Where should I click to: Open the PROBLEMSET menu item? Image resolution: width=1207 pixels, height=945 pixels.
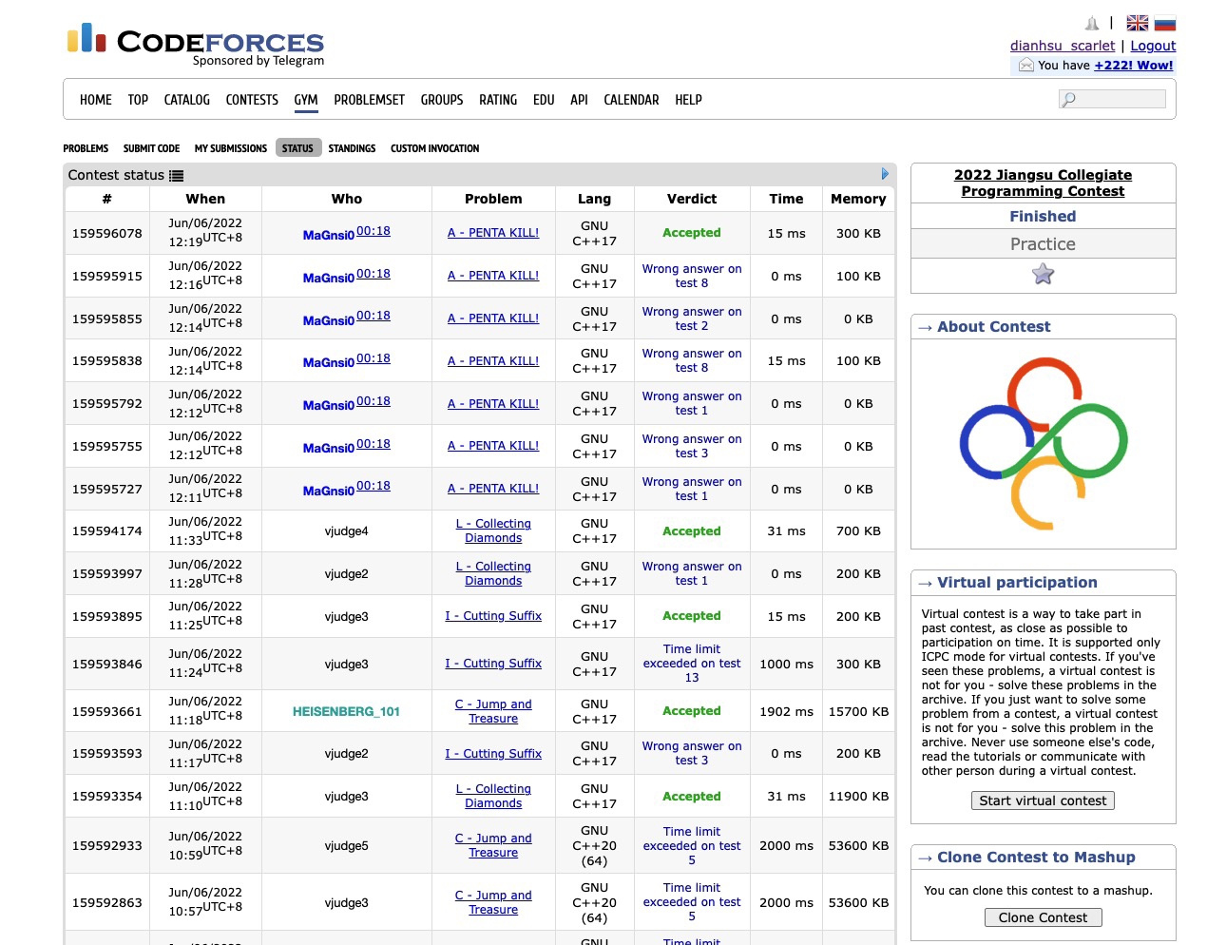click(x=369, y=99)
